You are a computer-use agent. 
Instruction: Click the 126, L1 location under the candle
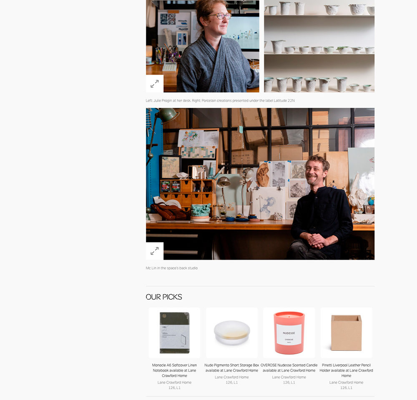pos(289,382)
